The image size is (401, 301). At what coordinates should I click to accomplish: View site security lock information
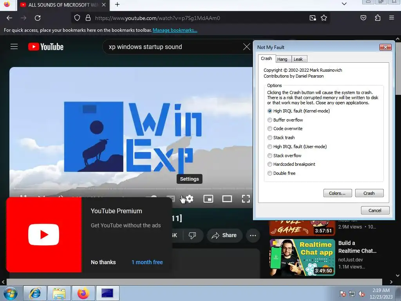pos(88,18)
